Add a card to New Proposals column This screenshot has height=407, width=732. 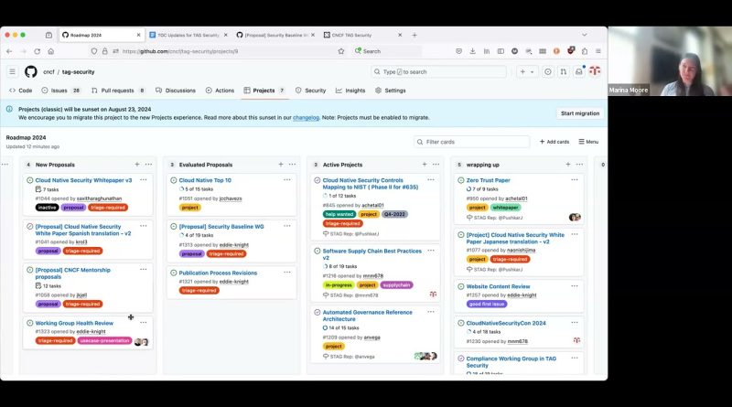(137, 165)
